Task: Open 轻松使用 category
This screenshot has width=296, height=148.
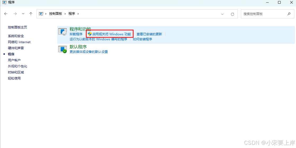Action: pos(14,78)
